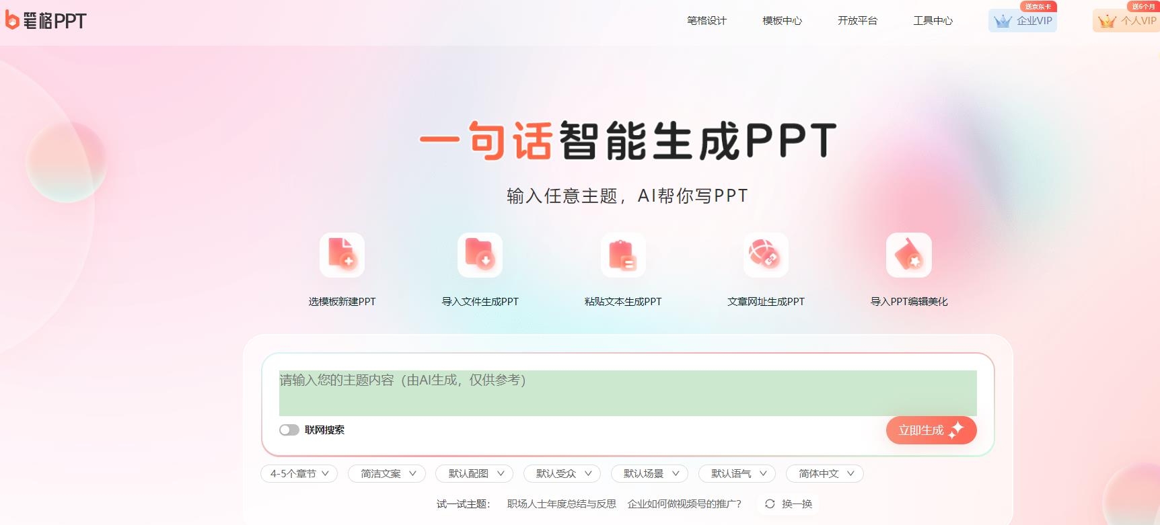Click the 笔格PPT logo
Screen dimensions: 1160x525
46,20
